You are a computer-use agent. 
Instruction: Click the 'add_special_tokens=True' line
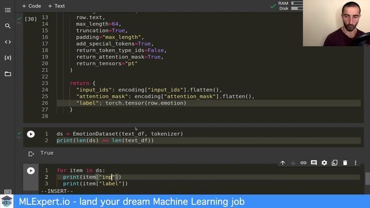click(x=115, y=44)
